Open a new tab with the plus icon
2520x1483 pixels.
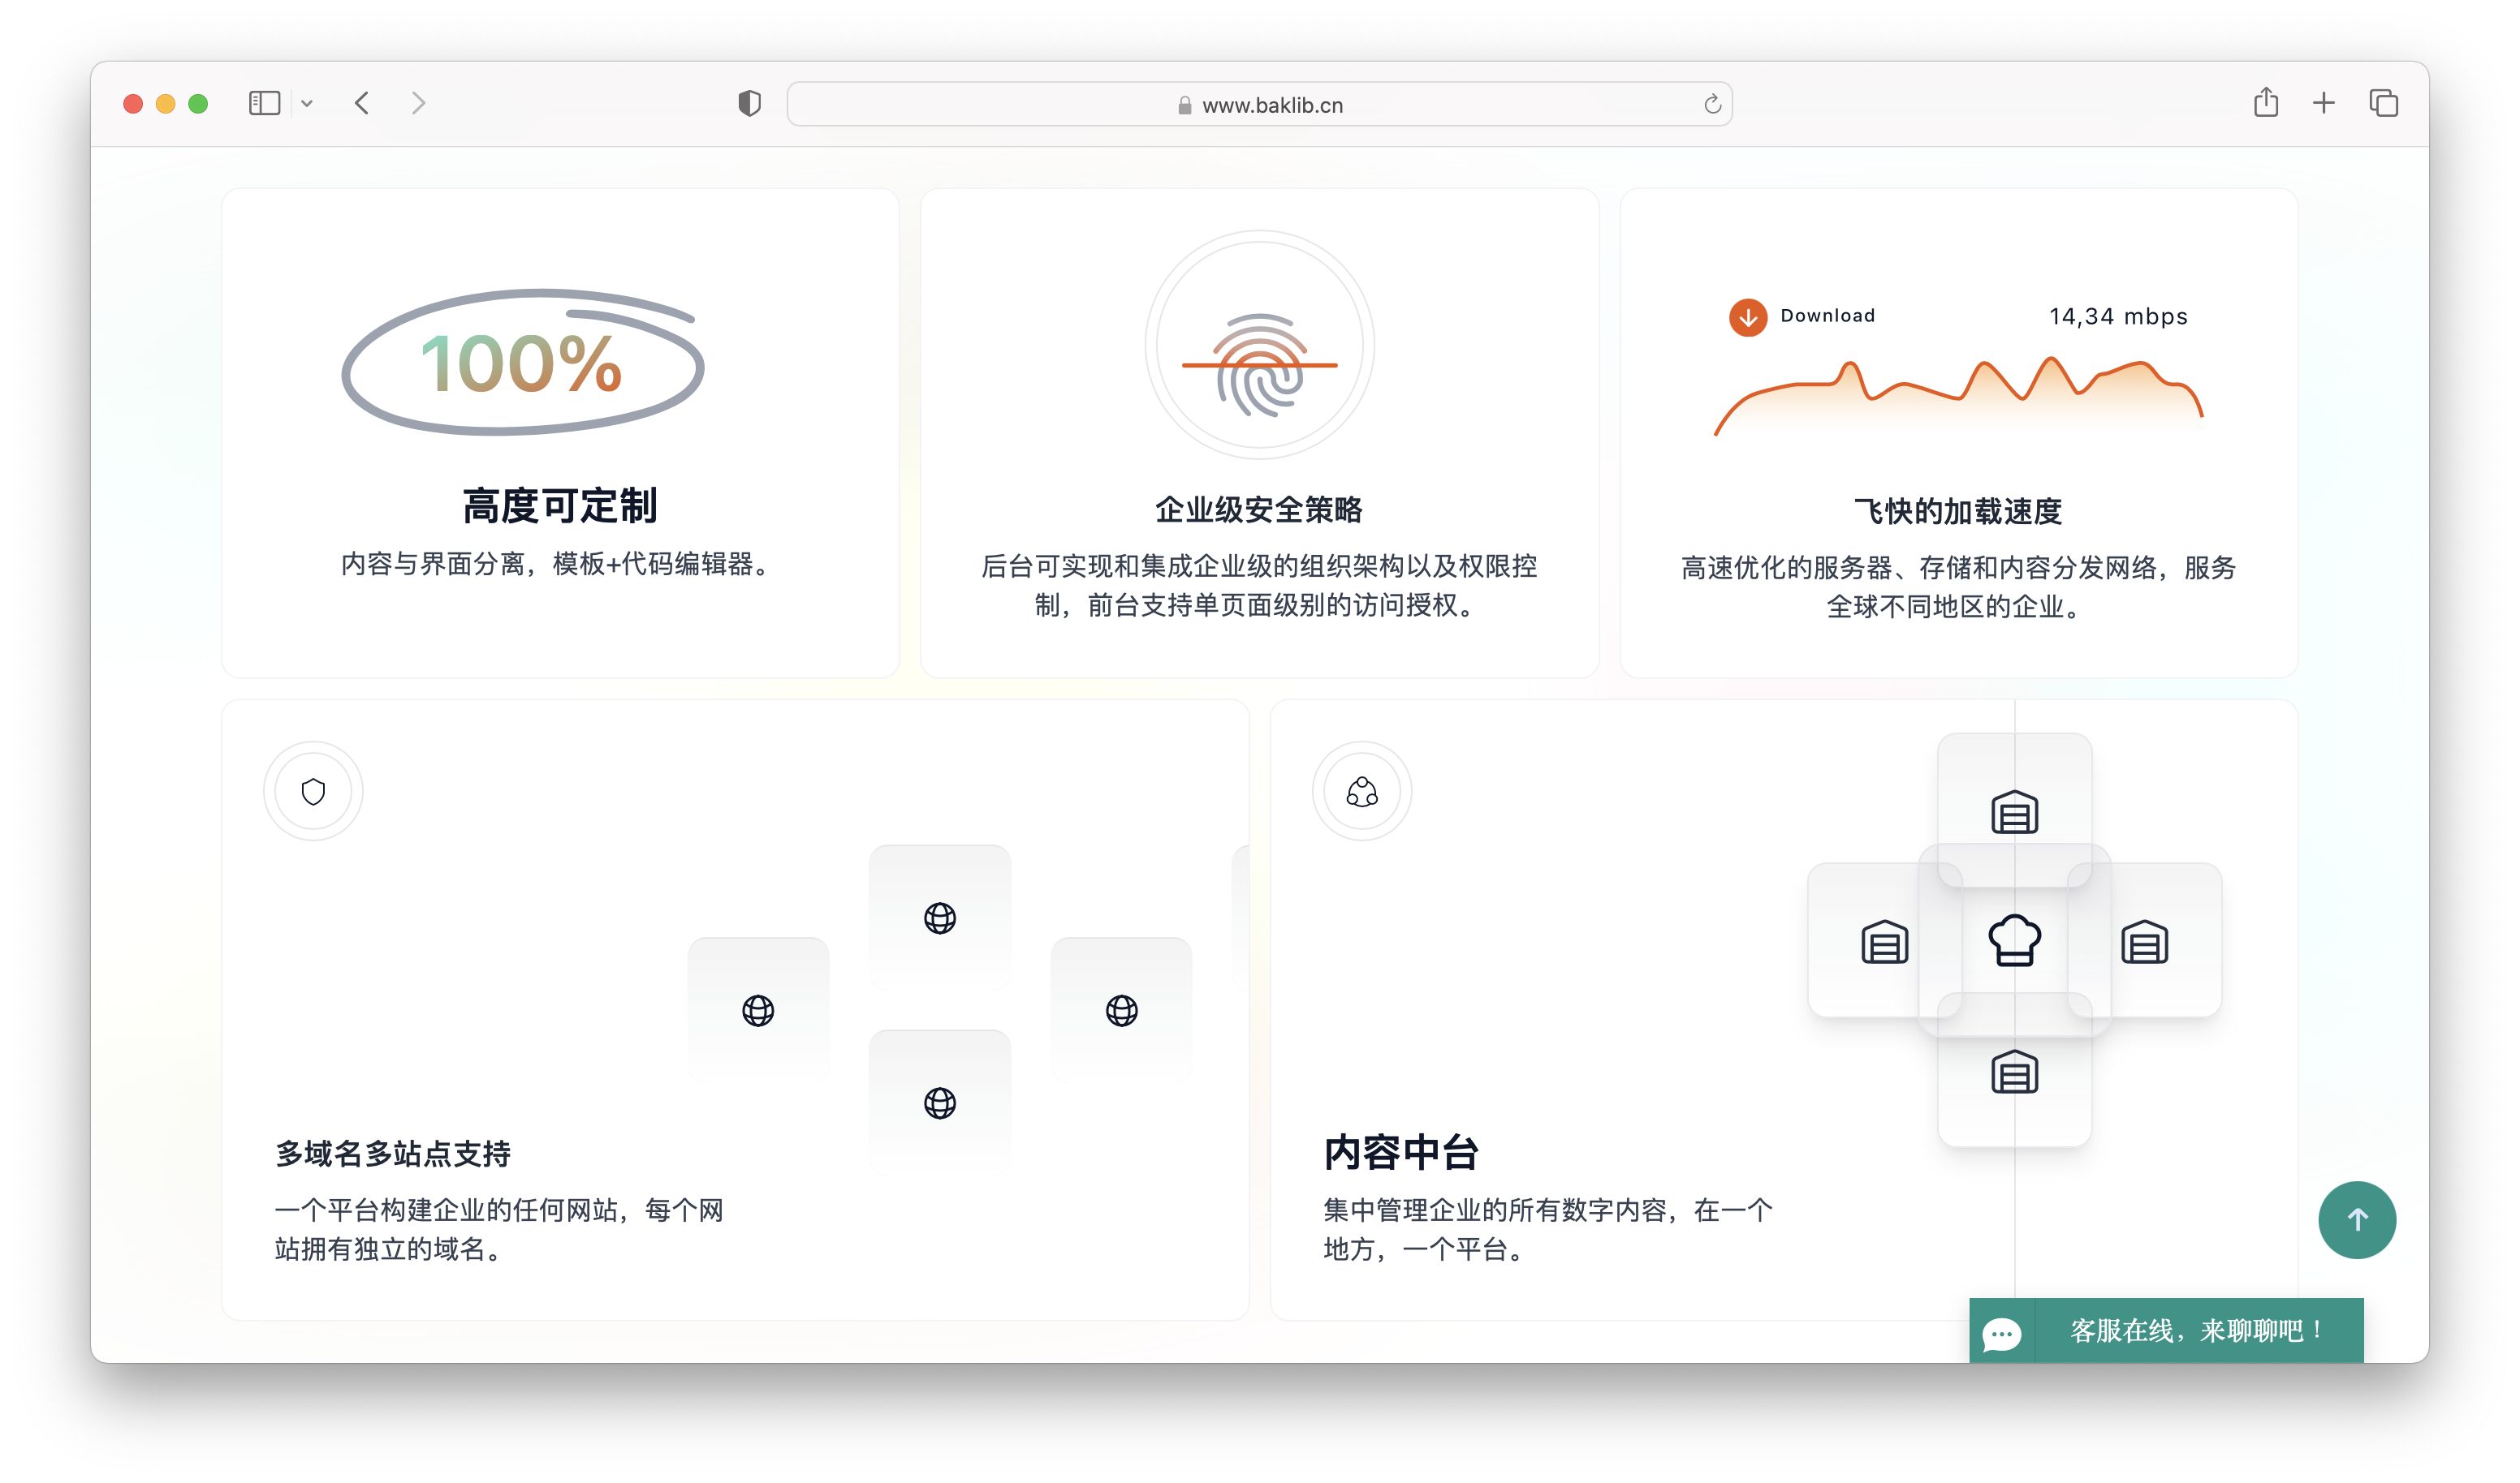click(2324, 103)
